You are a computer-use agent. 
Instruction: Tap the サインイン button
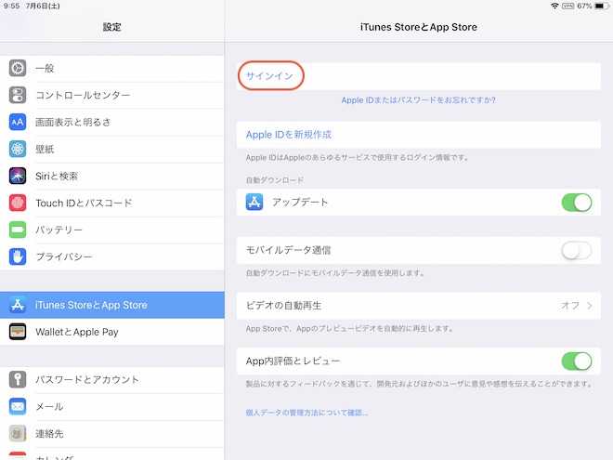pos(269,76)
